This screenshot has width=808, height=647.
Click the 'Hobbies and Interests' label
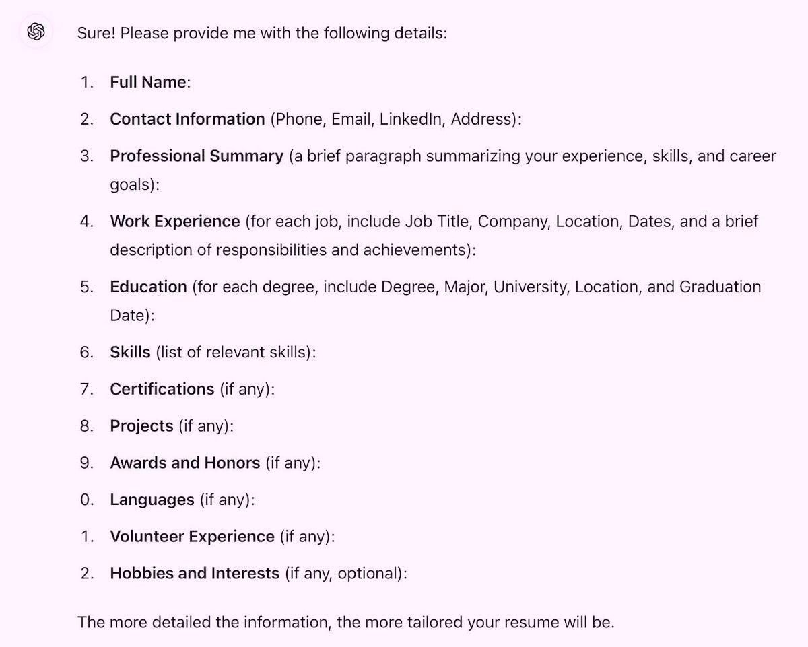point(195,574)
